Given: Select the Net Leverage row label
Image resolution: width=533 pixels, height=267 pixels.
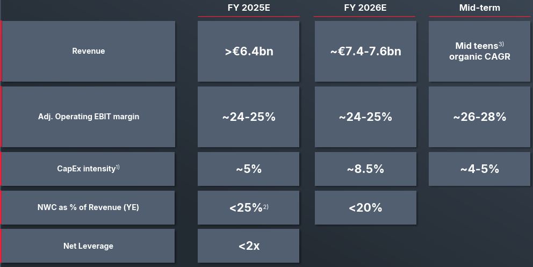Looking at the screenshot, I should (89, 246).
